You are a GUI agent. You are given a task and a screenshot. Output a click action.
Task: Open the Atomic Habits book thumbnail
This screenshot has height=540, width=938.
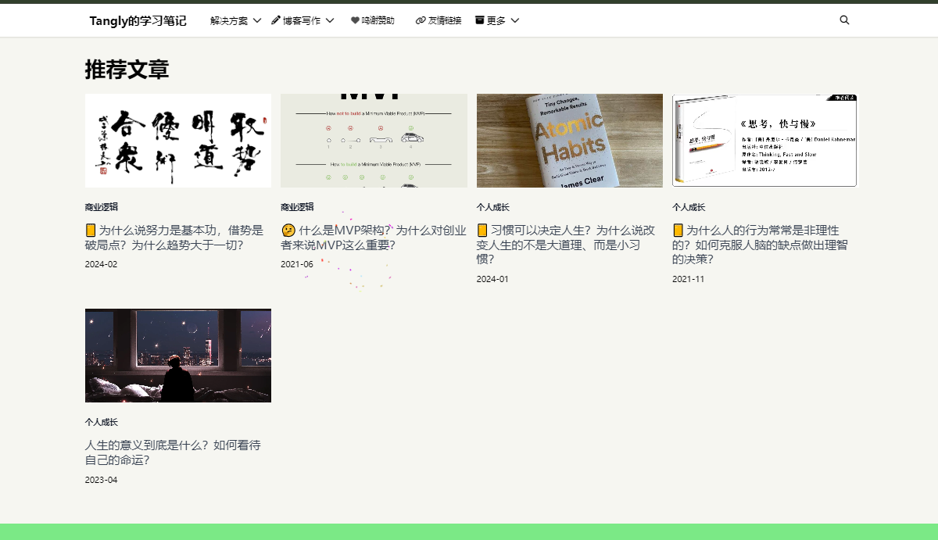pos(570,141)
